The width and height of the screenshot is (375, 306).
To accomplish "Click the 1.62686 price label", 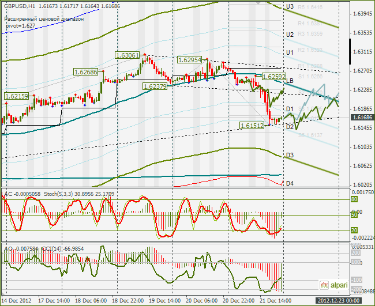I will tap(86, 72).
